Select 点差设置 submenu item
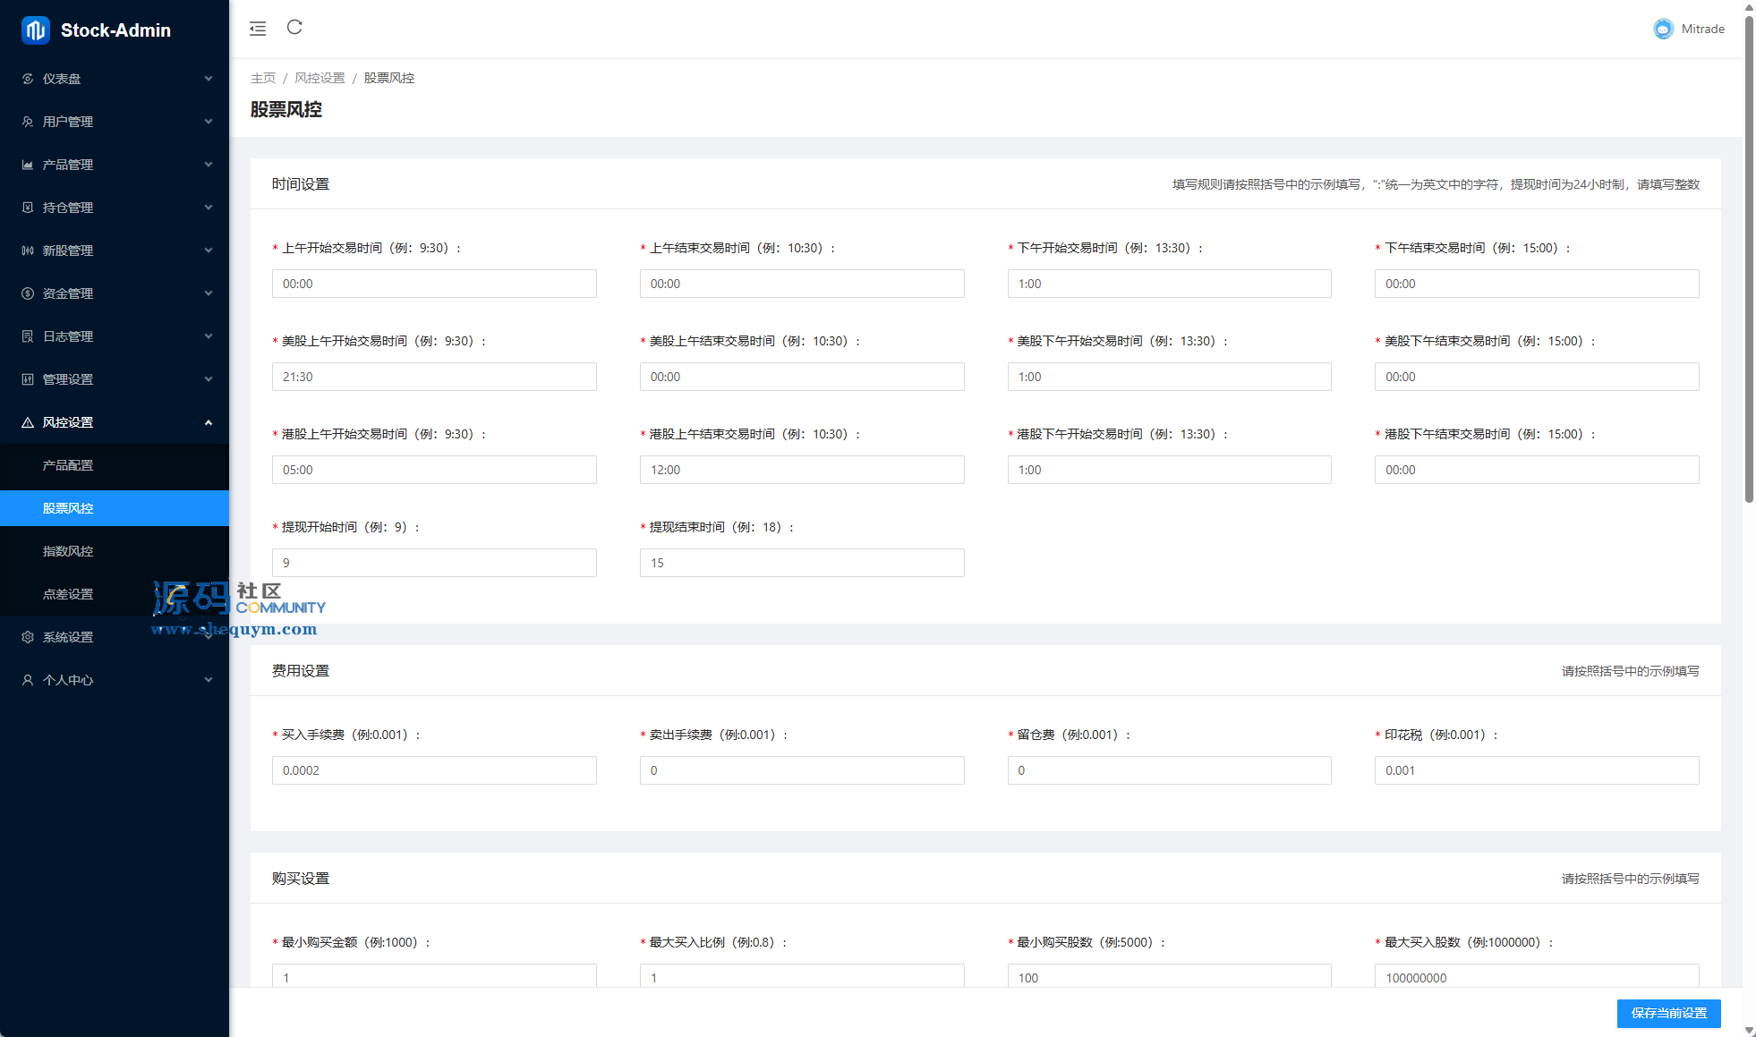This screenshot has height=1037, width=1756. click(68, 594)
